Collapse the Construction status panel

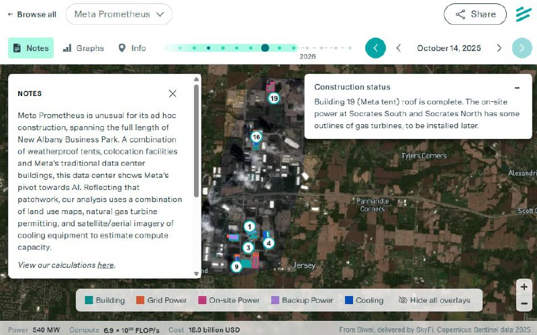[x=517, y=87]
